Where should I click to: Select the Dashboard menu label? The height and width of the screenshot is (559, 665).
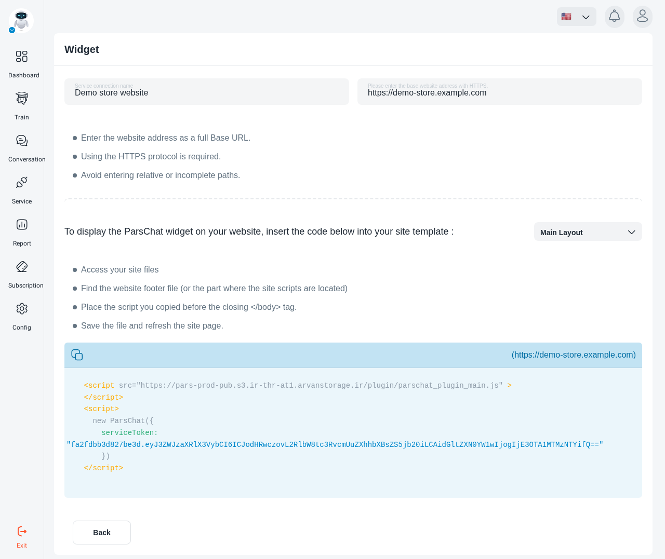24,75
